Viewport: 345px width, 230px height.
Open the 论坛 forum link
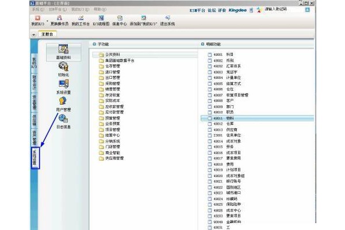[212, 10]
